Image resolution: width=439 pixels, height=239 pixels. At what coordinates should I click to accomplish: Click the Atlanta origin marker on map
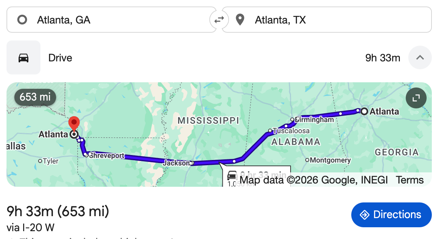(365, 111)
